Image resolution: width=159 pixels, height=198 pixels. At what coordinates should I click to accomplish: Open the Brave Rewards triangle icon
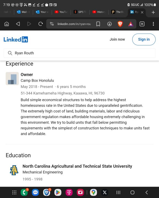(x=131, y=24)
